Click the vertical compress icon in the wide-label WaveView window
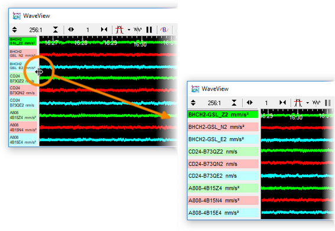The image size is (335, 231). click(234, 103)
